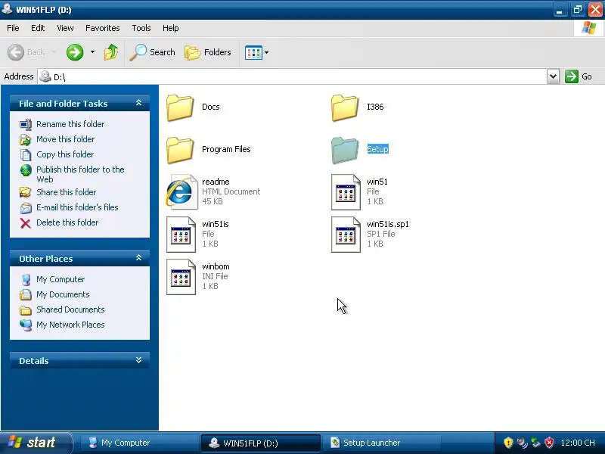This screenshot has height=454, width=605.
Task: Click the Search toolbar button
Action: tap(153, 52)
